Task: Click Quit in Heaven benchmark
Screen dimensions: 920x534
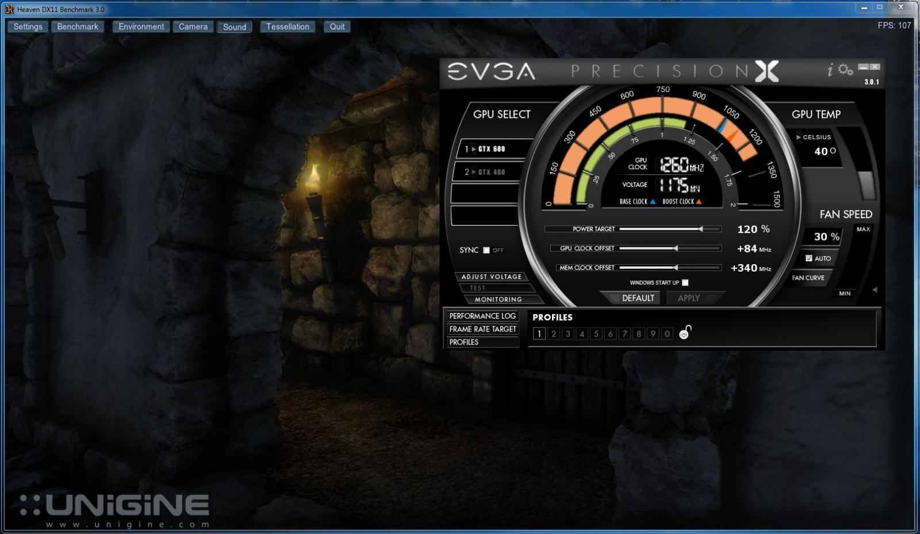Action: pos(337,26)
